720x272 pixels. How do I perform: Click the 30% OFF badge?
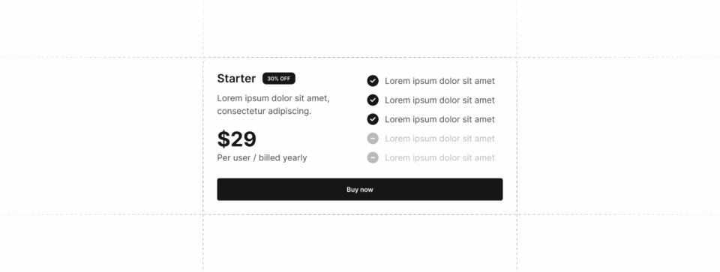coord(279,79)
